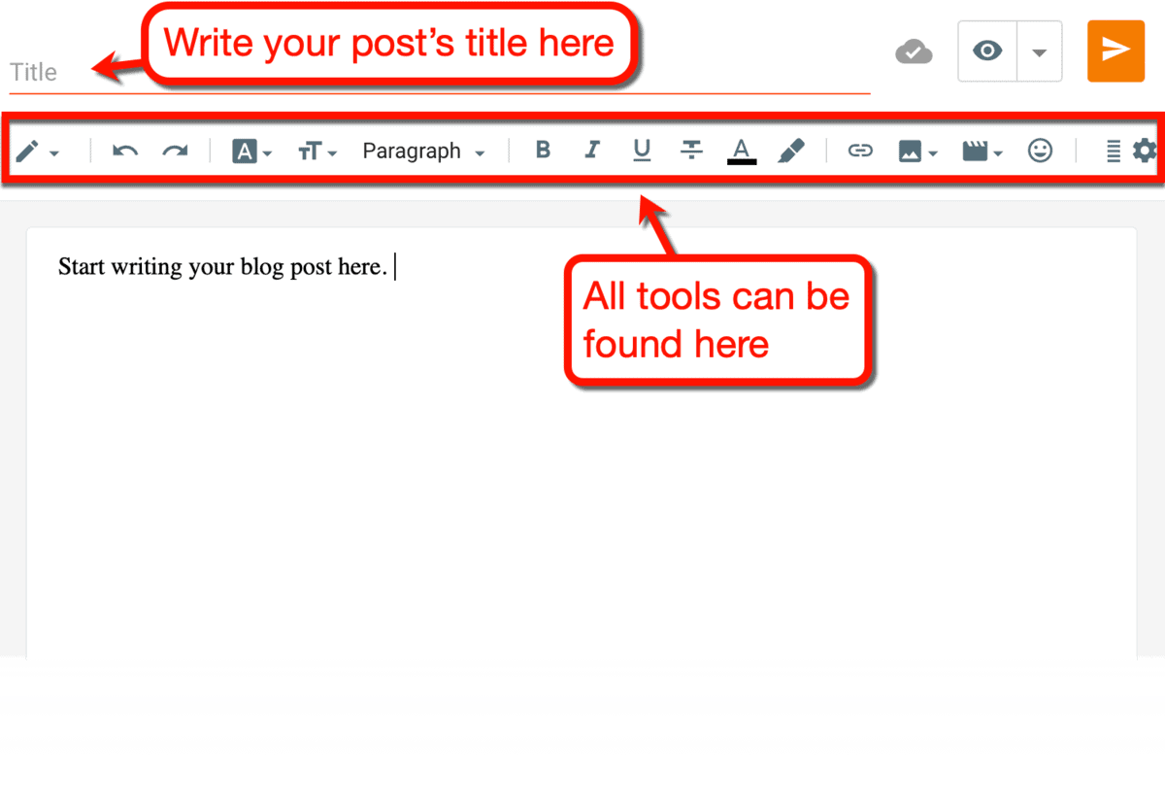1165x809 pixels.
Task: Click the highlight color marker icon
Action: [793, 150]
